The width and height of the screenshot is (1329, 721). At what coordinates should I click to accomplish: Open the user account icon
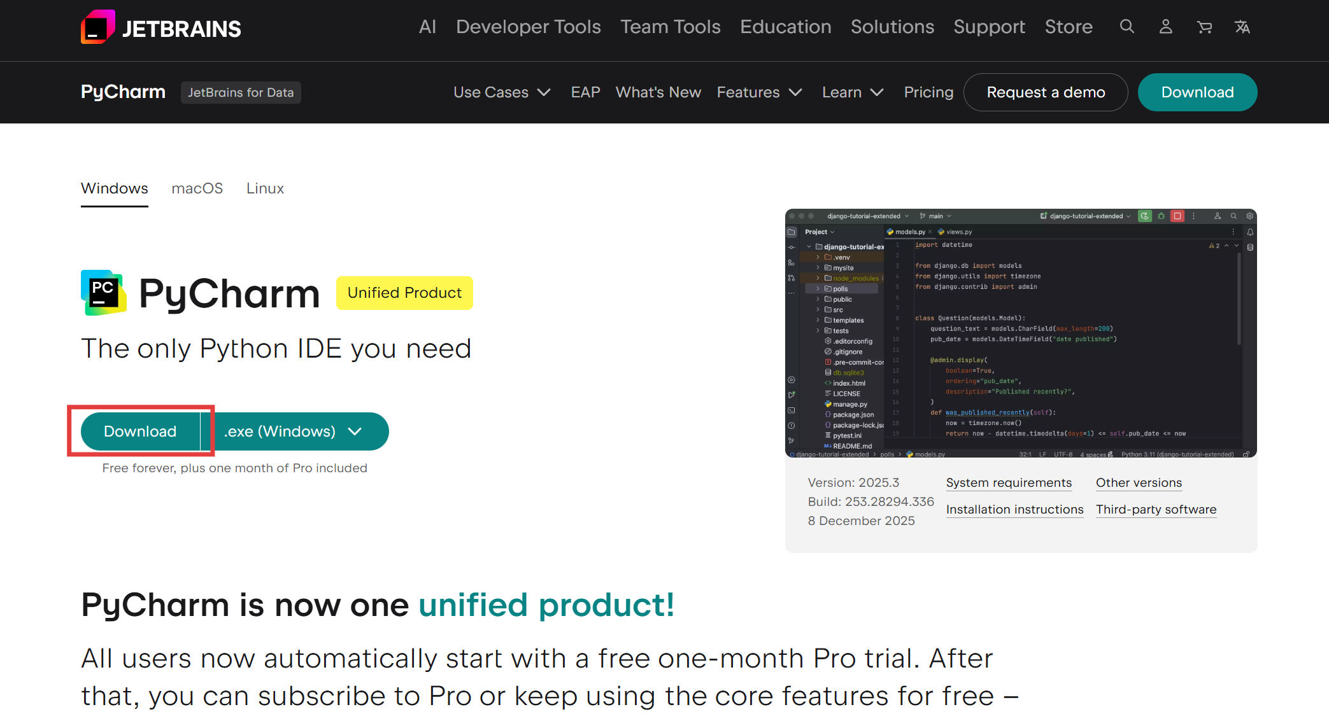pos(1165,27)
